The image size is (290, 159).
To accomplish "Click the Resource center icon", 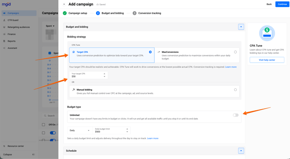I will pos(4,146).
